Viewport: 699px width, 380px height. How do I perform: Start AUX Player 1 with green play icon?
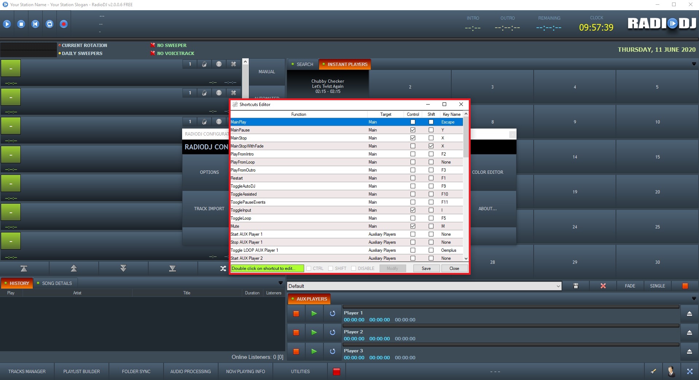pyautogui.click(x=314, y=313)
